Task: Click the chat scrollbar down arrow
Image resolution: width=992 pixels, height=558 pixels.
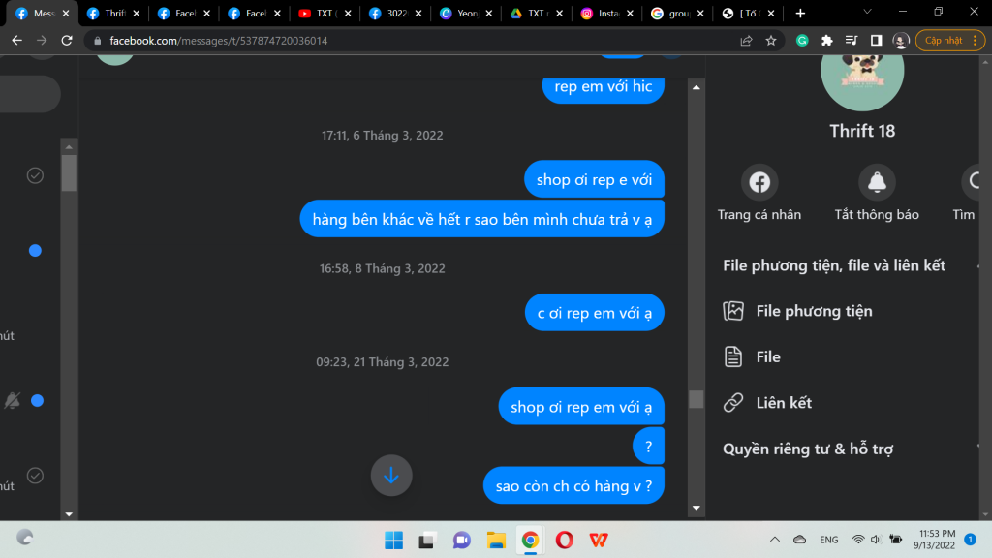Action: [696, 509]
